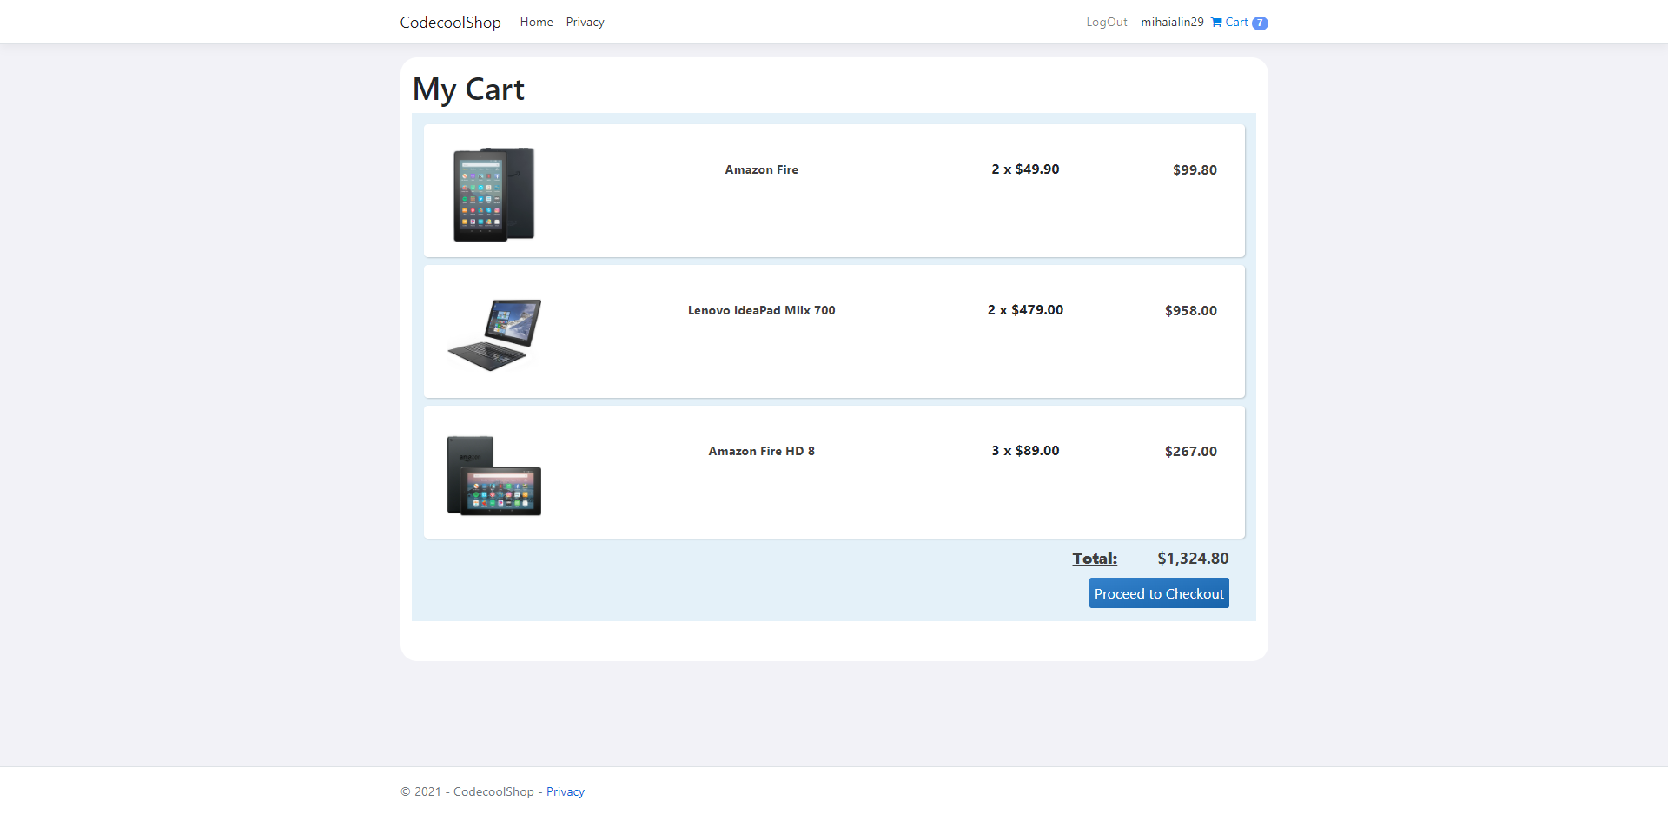Click the Total: label
1668x814 pixels.
1095,559
